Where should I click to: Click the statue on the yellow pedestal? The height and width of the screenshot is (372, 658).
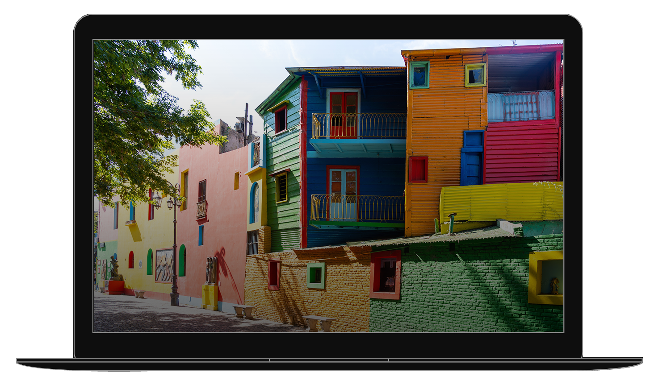click(211, 270)
